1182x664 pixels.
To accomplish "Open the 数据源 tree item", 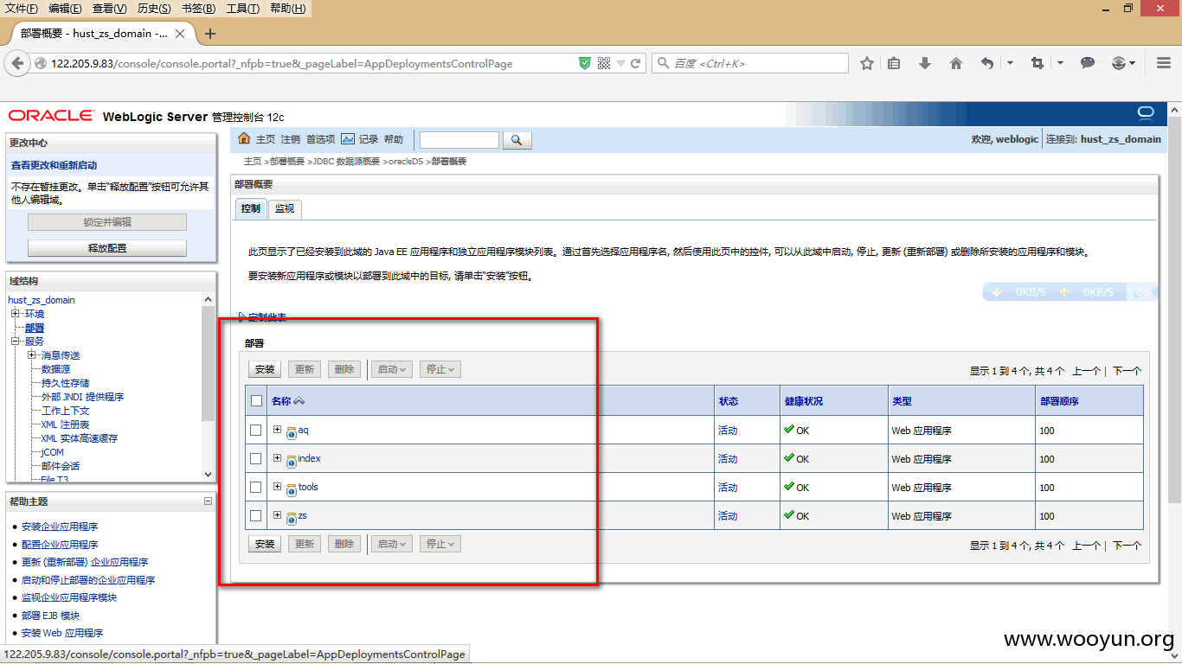I will pyautogui.click(x=56, y=369).
